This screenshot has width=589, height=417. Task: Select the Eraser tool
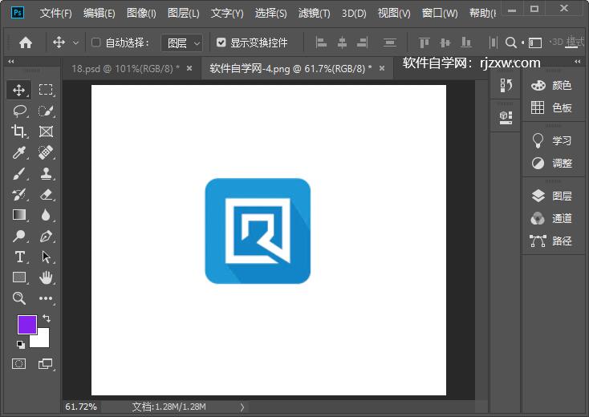point(46,194)
